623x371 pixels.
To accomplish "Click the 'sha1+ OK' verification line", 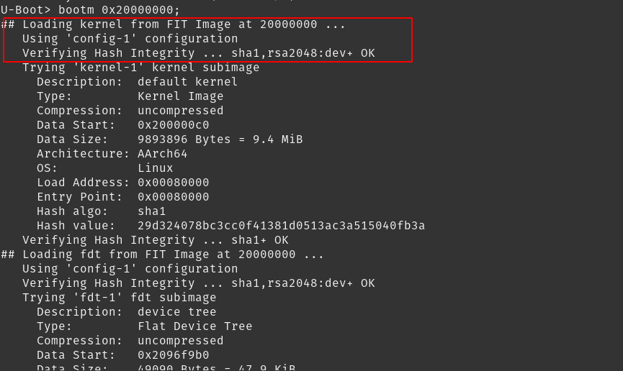I will coord(156,240).
